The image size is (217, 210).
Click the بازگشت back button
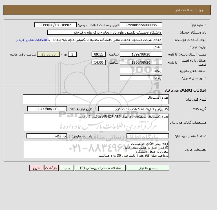click(52, 168)
